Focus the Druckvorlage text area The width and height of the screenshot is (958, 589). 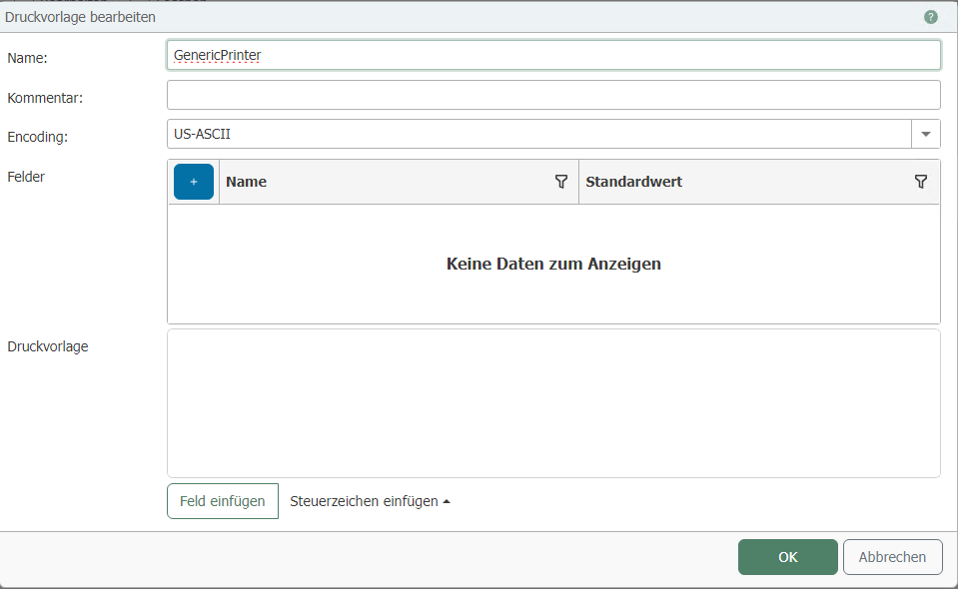(x=553, y=403)
